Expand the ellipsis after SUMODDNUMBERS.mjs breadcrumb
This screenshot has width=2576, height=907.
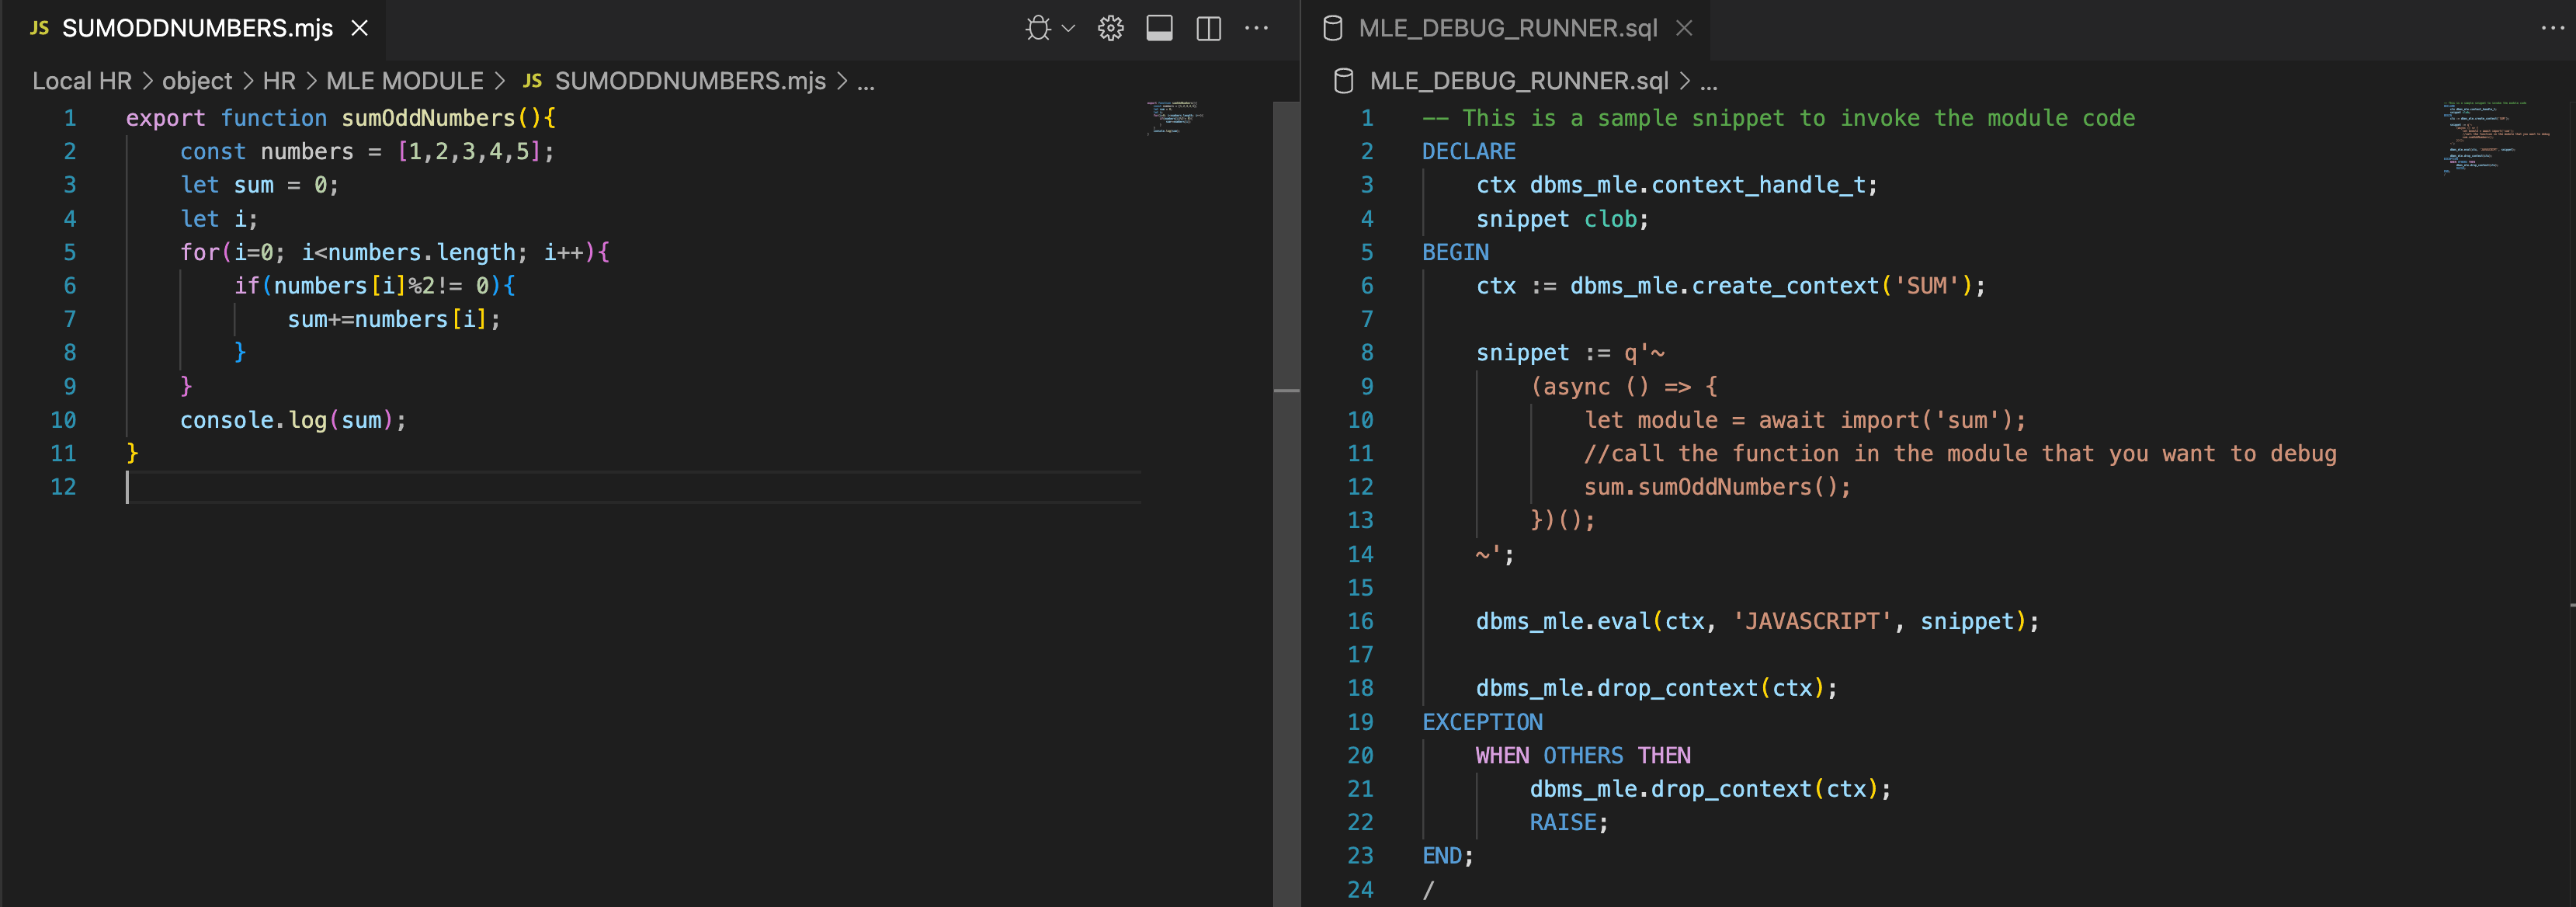pos(866,83)
